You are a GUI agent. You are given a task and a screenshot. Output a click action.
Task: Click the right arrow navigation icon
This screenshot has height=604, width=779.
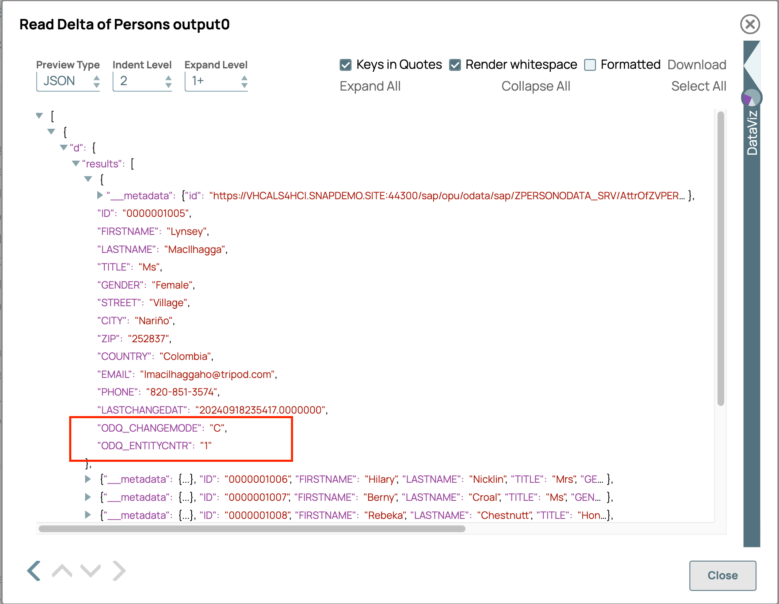point(119,571)
